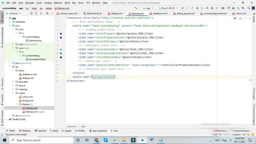Open the Favorites side tool window
The width and height of the screenshot is (256, 144).
point(2,100)
